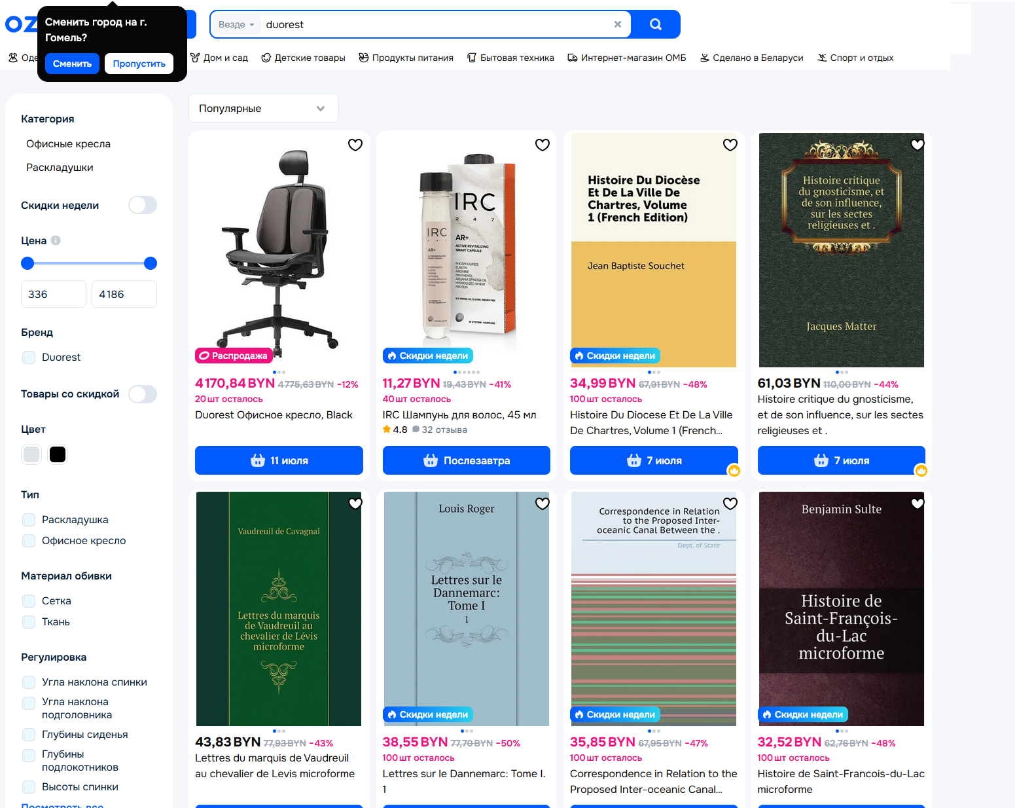This screenshot has height=808, width=1015.
Task: Add Histoire critique du gnosticisme to cart
Action: [842, 460]
